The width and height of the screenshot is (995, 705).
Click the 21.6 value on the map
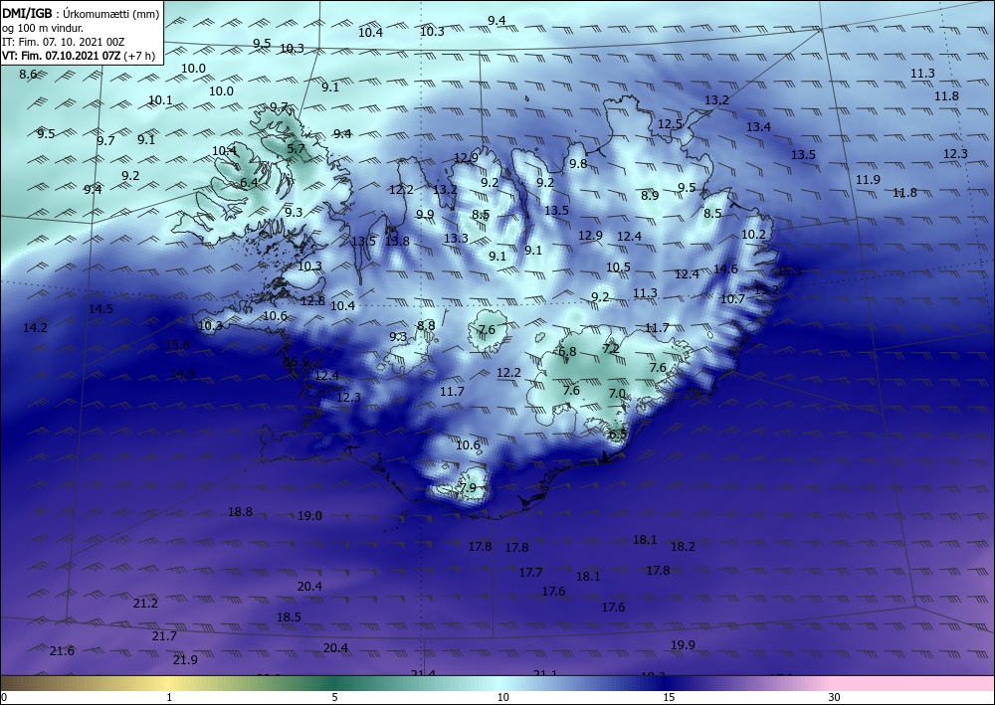point(62,651)
